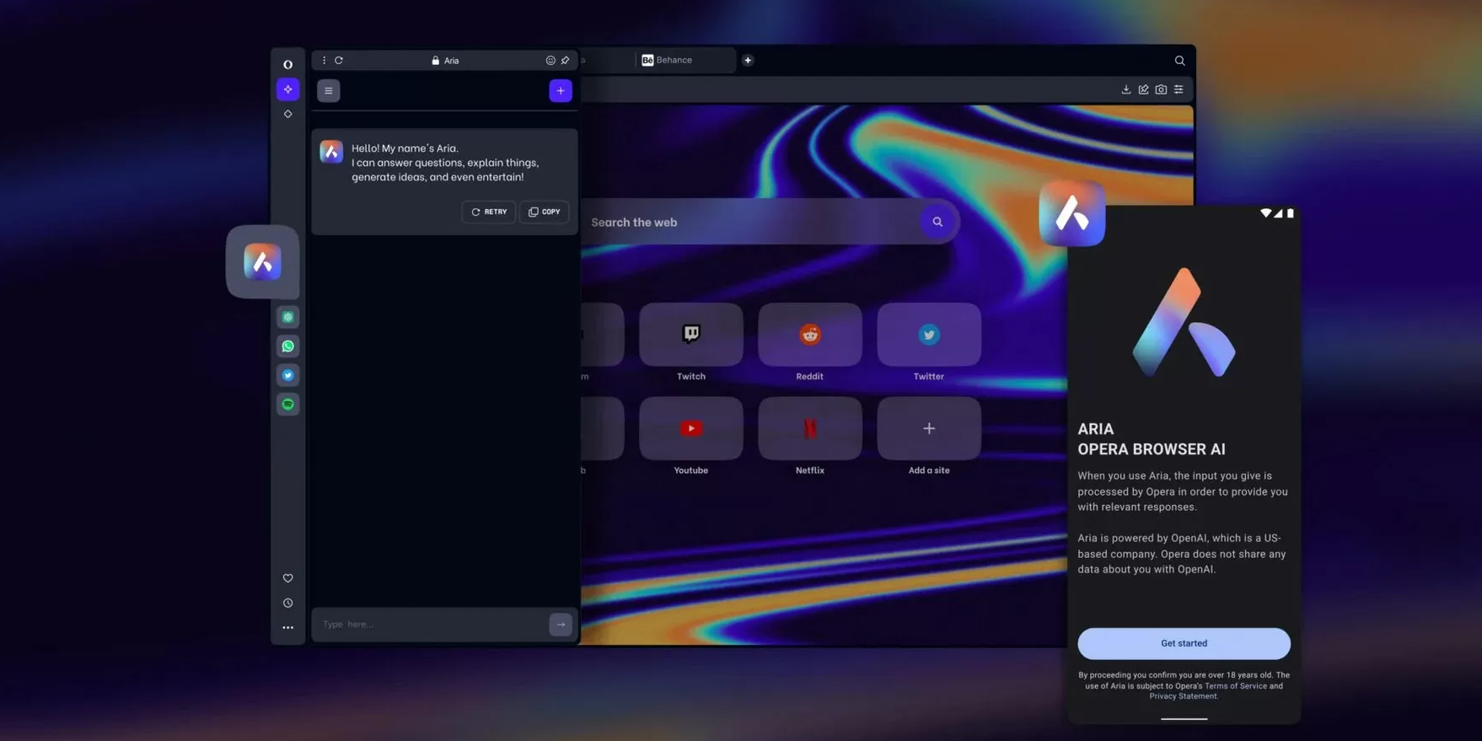Open WhatsApp in the sidebar
This screenshot has width=1482, height=741.
[x=287, y=346]
